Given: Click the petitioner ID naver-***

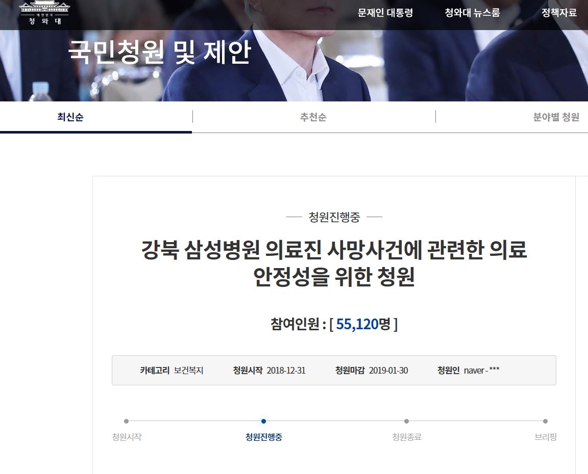Looking at the screenshot, I should tap(481, 371).
